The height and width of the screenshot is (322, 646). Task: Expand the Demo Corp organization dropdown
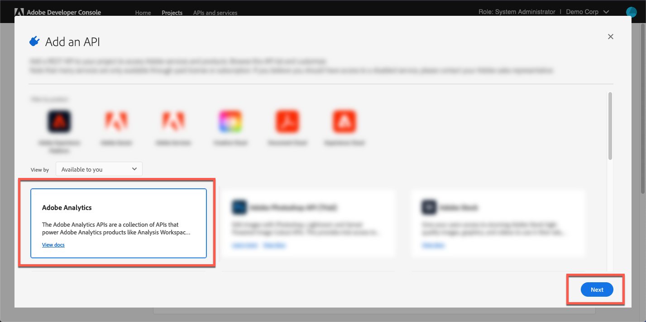pos(588,12)
